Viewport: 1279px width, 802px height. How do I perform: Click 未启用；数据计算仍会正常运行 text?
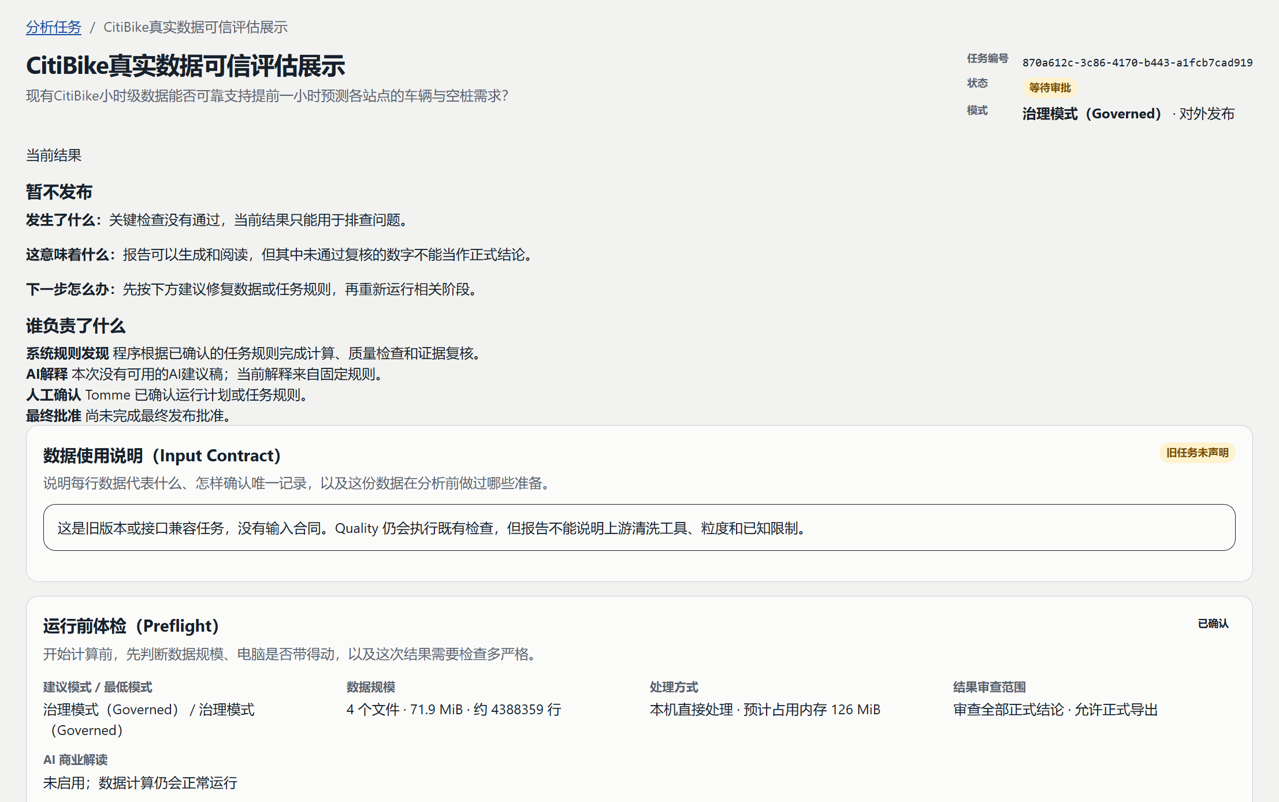point(140,783)
